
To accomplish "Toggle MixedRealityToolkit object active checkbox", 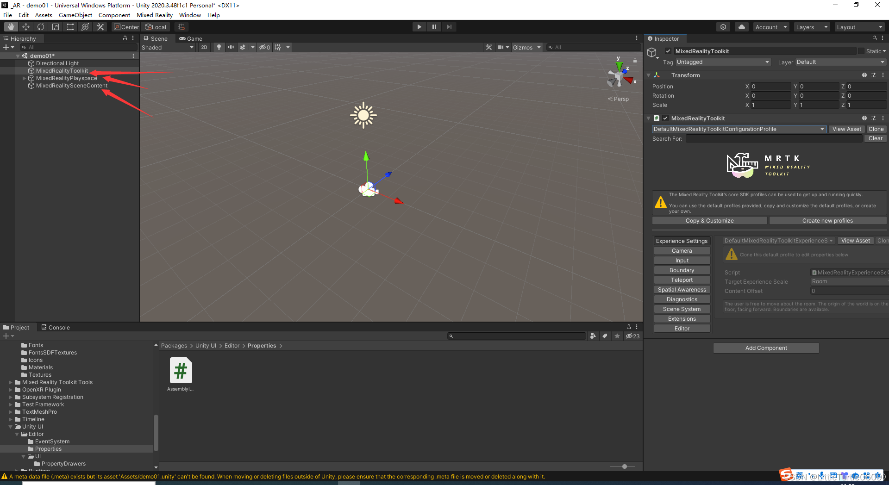I will (668, 51).
